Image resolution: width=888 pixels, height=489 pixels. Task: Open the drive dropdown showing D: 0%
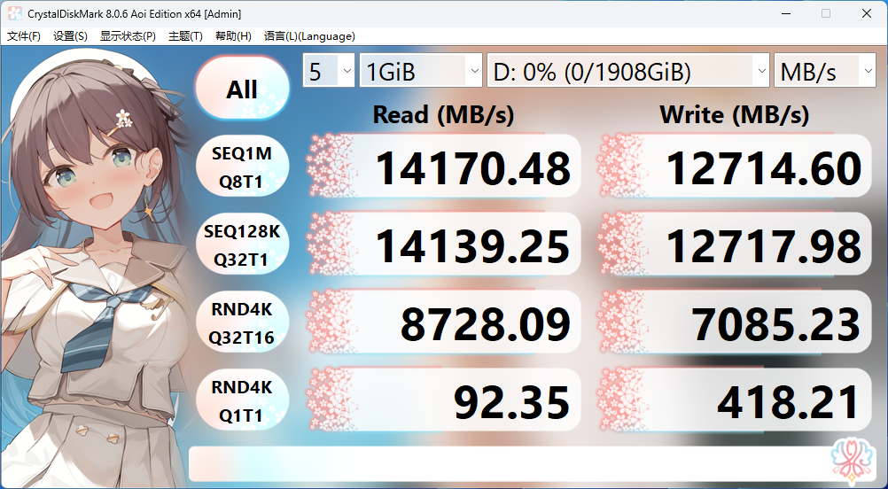coord(628,71)
